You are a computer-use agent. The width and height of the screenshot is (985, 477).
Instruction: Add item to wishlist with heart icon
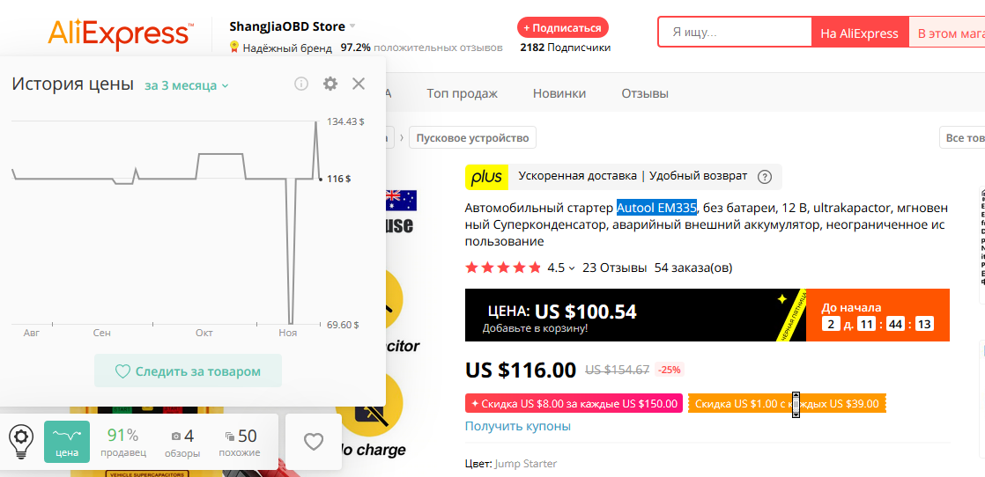pyautogui.click(x=314, y=443)
